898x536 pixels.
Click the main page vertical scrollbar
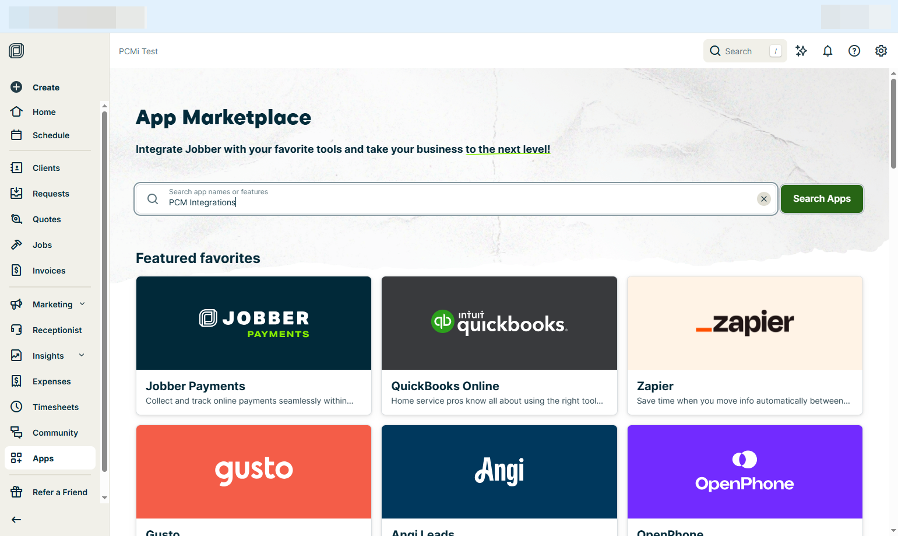pos(893,124)
